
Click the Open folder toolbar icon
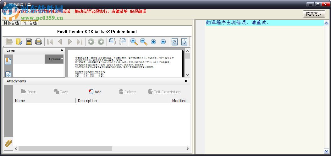tap(9, 42)
